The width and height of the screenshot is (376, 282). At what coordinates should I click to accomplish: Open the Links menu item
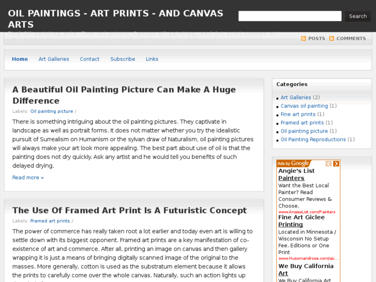click(152, 59)
